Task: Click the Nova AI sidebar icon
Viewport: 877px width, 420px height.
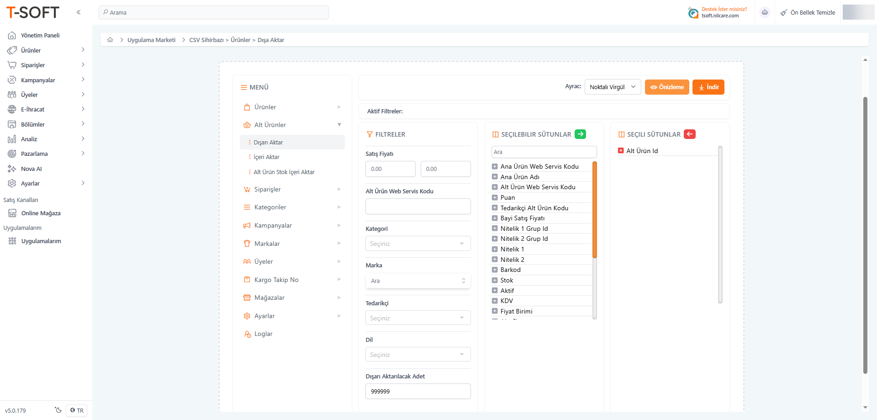Action: pos(12,169)
